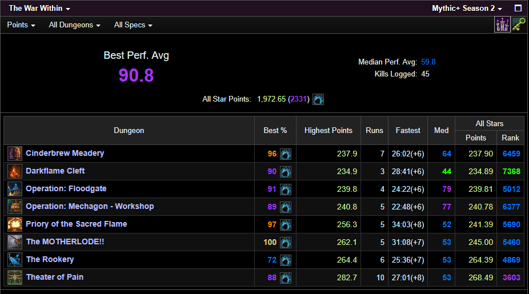Click the Median Perf. Avg value 59.8
This screenshot has width=529, height=294.
428,62
